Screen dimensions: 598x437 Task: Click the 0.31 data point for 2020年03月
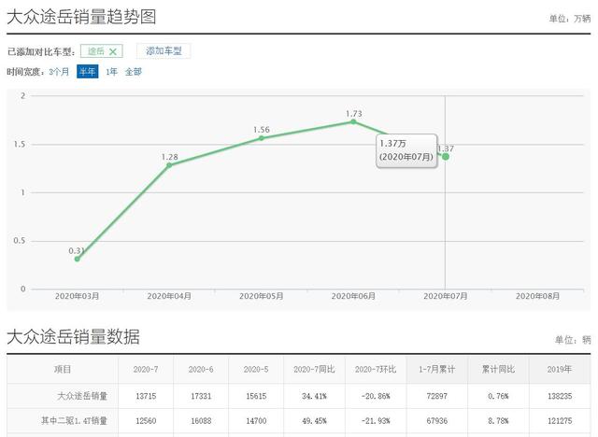click(x=78, y=259)
